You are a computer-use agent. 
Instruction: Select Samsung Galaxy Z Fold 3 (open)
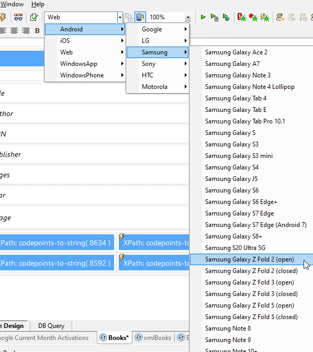tap(250, 282)
